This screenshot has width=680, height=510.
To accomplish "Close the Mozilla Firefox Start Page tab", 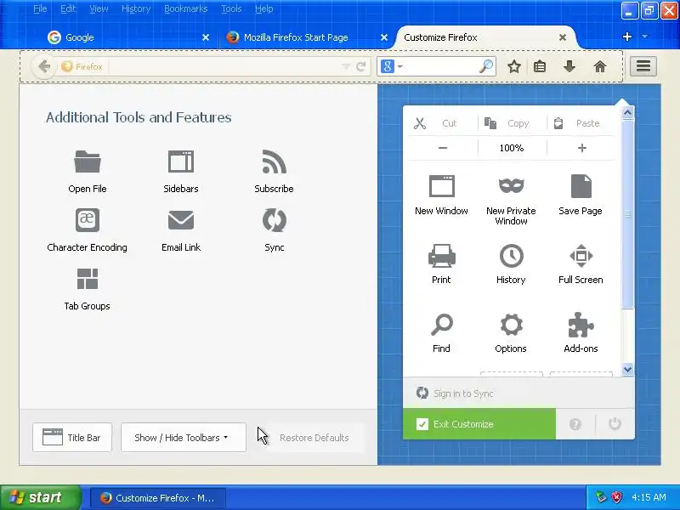I will tap(384, 37).
